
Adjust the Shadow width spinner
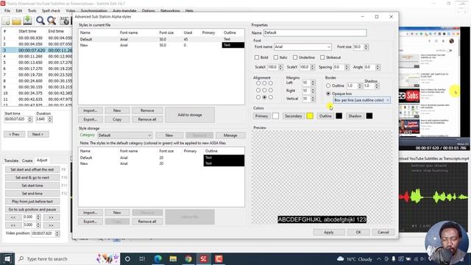point(377,86)
